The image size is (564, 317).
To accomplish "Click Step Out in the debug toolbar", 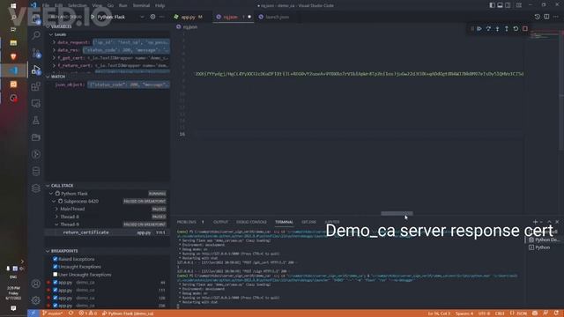I will [507, 29].
